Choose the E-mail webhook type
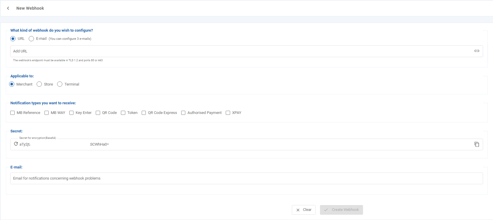Image resolution: width=493 pixels, height=220 pixels. (x=31, y=39)
